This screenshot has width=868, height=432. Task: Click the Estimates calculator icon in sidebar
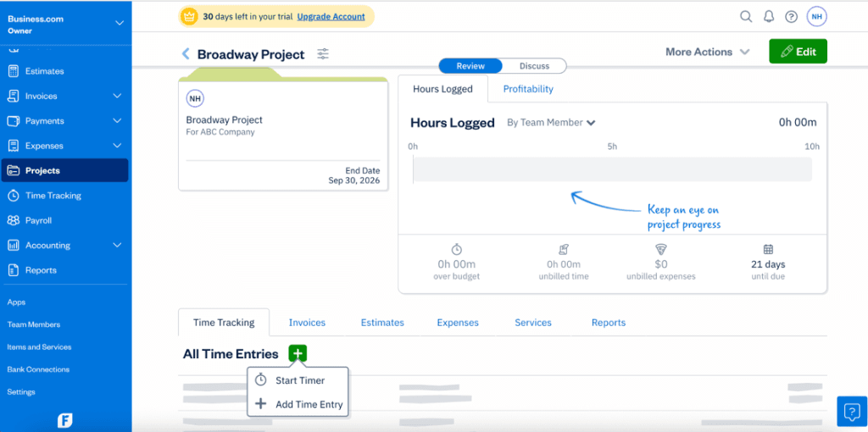tap(14, 71)
